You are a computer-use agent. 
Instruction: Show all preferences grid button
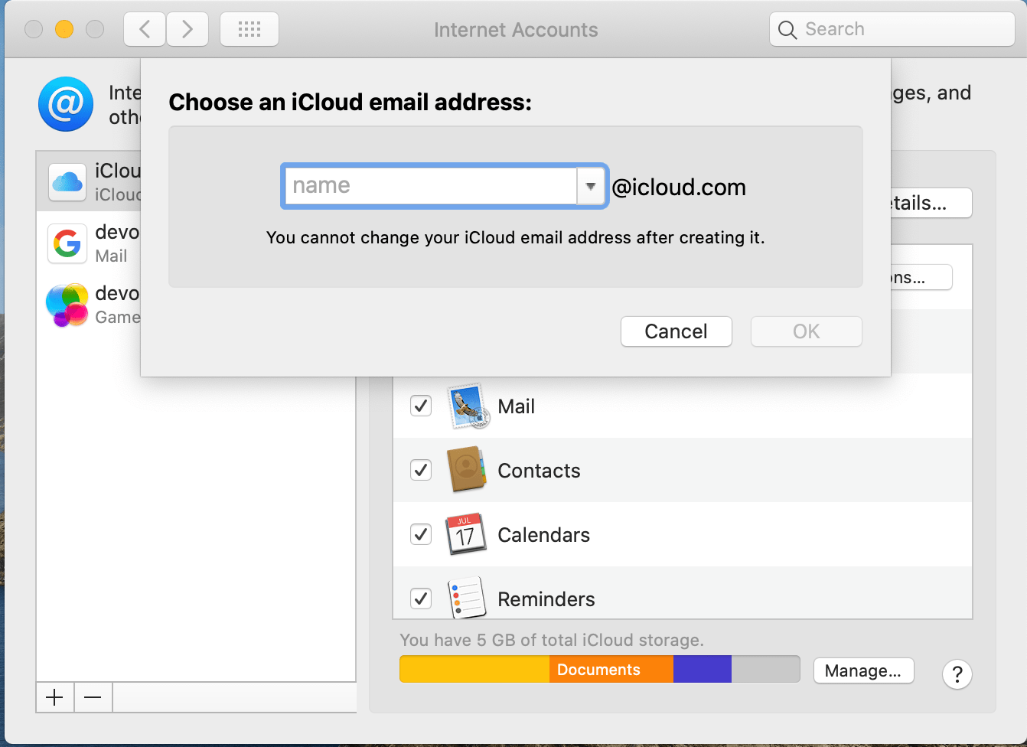(x=249, y=30)
